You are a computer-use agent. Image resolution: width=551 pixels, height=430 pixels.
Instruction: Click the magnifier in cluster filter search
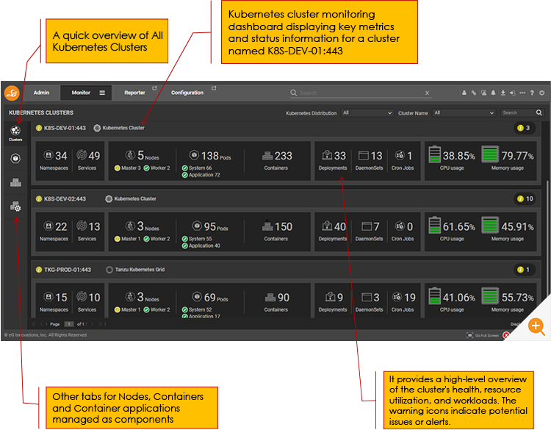tap(539, 112)
